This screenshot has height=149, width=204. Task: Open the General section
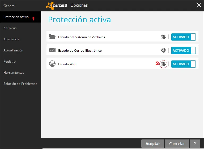(x=20, y=6)
